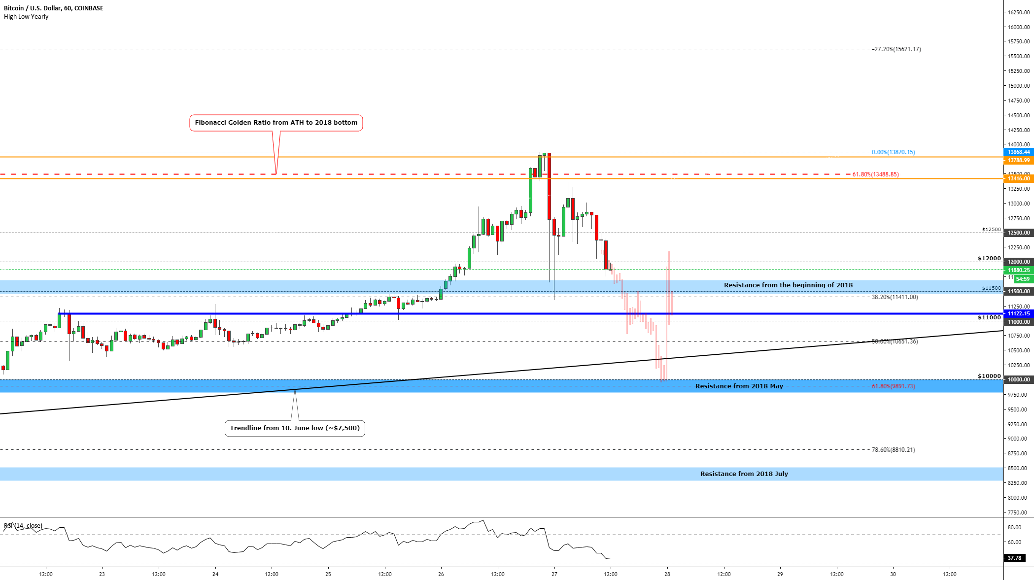Viewport: 1034px width, 580px height.
Task: Select the 11500.00 price axis tag
Action: coord(1018,291)
